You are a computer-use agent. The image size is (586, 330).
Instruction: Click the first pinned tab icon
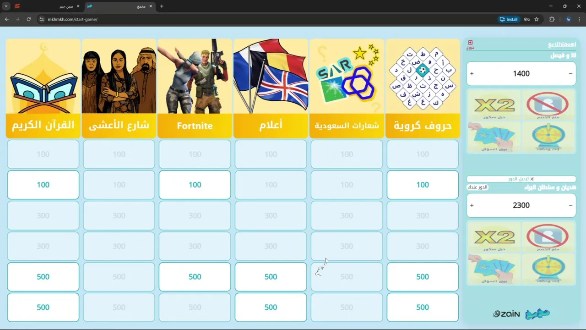click(x=17, y=6)
